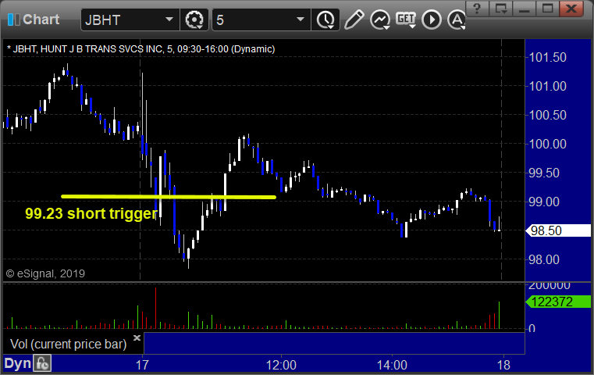Viewport: 594px width, 375px height.
Task: Click the chart title JBHT, HUNT J B TRANS
Action: [x=141, y=49]
